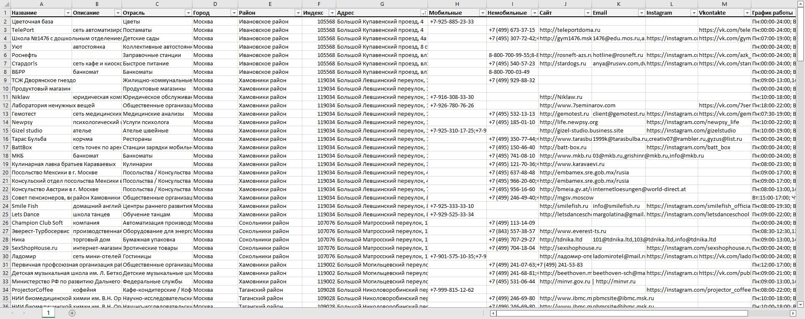This screenshot has width=805, height=319.
Task: Select the 'Гемотест' name cell
Action: [41, 114]
